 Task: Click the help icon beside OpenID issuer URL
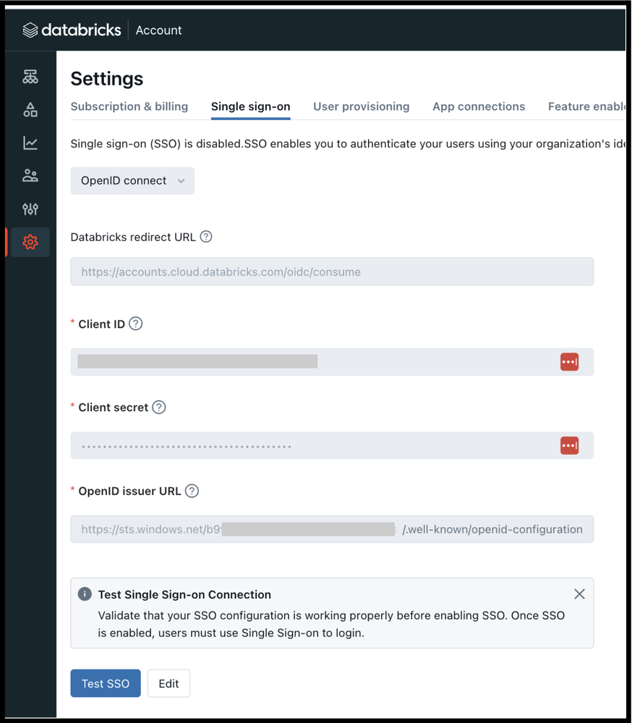point(192,491)
